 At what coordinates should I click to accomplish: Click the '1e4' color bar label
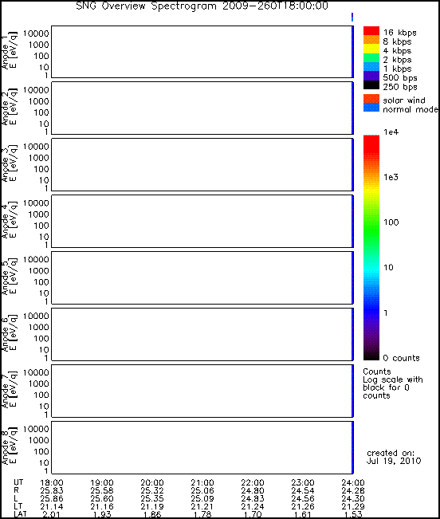(x=391, y=132)
